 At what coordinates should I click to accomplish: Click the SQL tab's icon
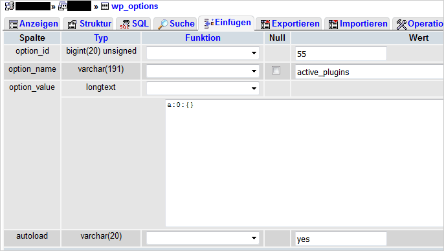124,25
